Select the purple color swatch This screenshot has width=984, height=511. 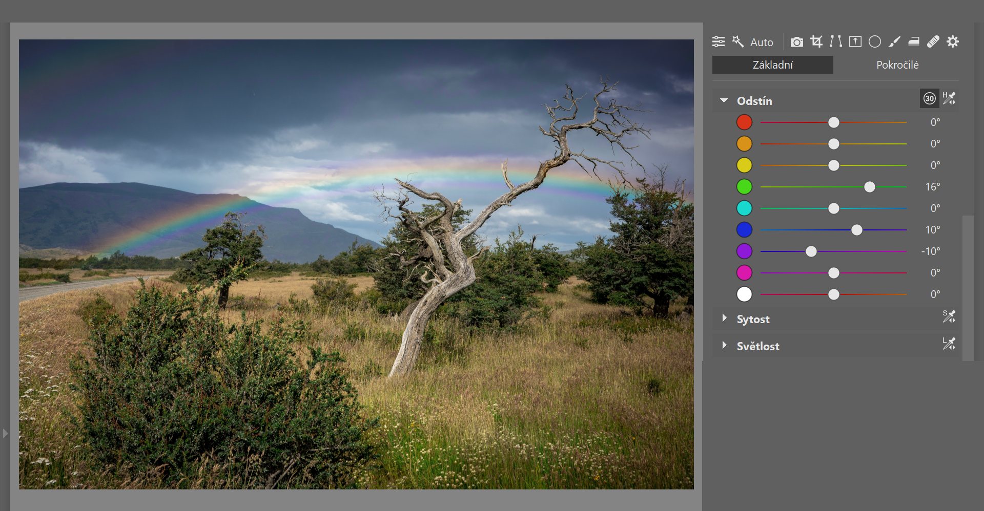(744, 251)
